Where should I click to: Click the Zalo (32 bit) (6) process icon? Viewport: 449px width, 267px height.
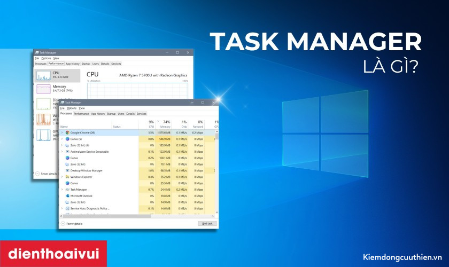[67, 145]
